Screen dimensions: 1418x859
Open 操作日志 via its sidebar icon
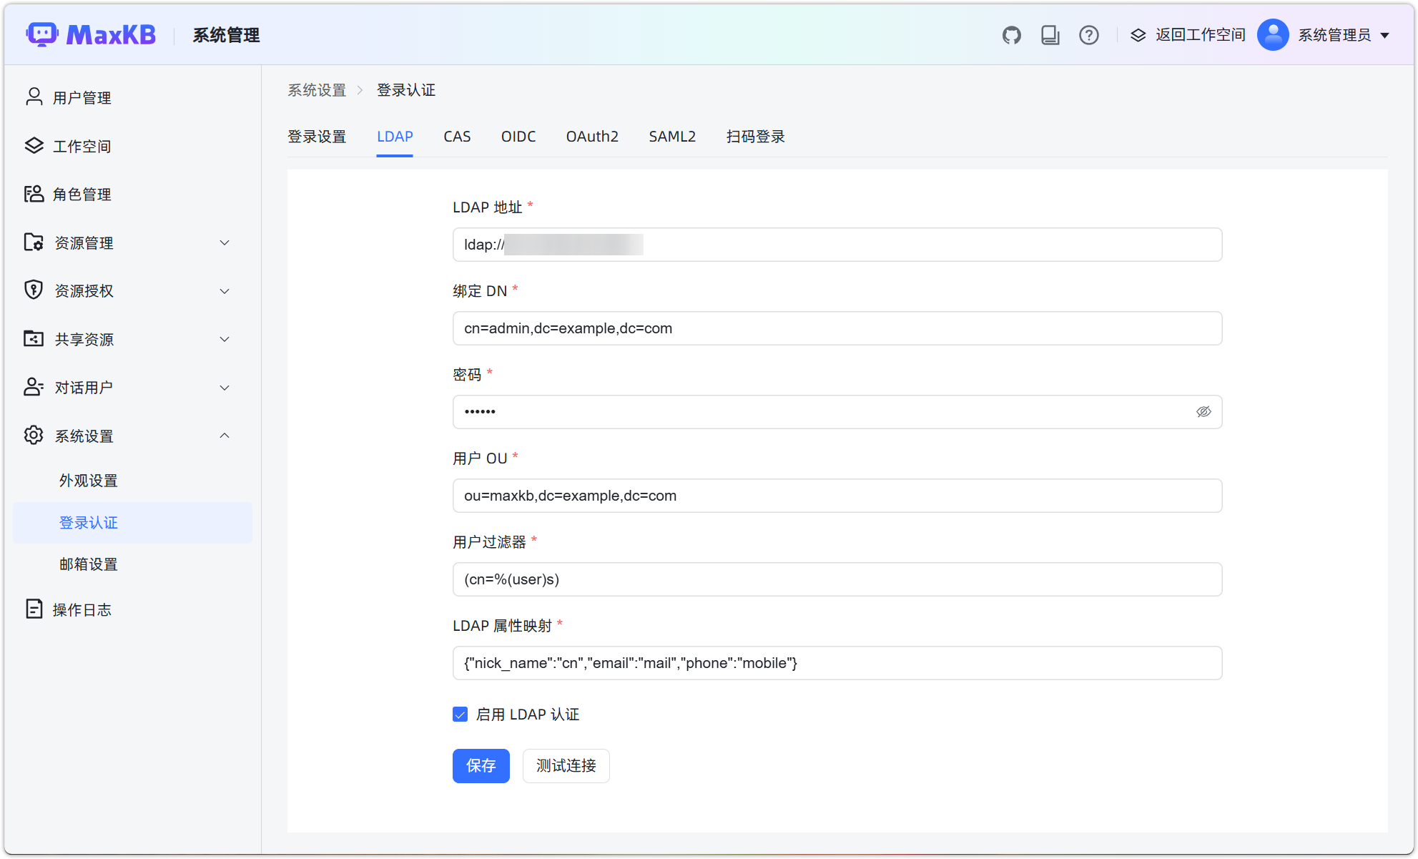pyautogui.click(x=34, y=609)
